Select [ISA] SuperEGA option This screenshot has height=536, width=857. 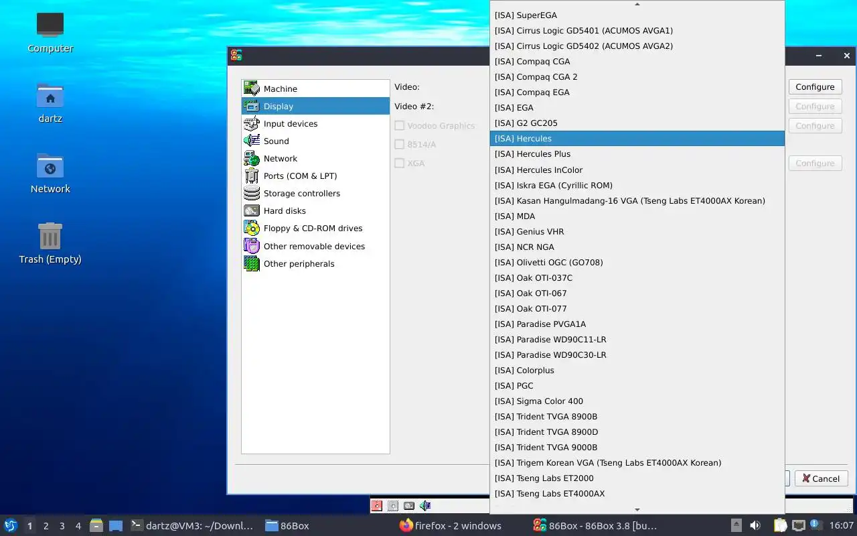(x=637, y=15)
